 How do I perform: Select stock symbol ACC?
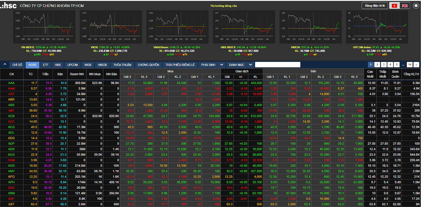click(11, 121)
